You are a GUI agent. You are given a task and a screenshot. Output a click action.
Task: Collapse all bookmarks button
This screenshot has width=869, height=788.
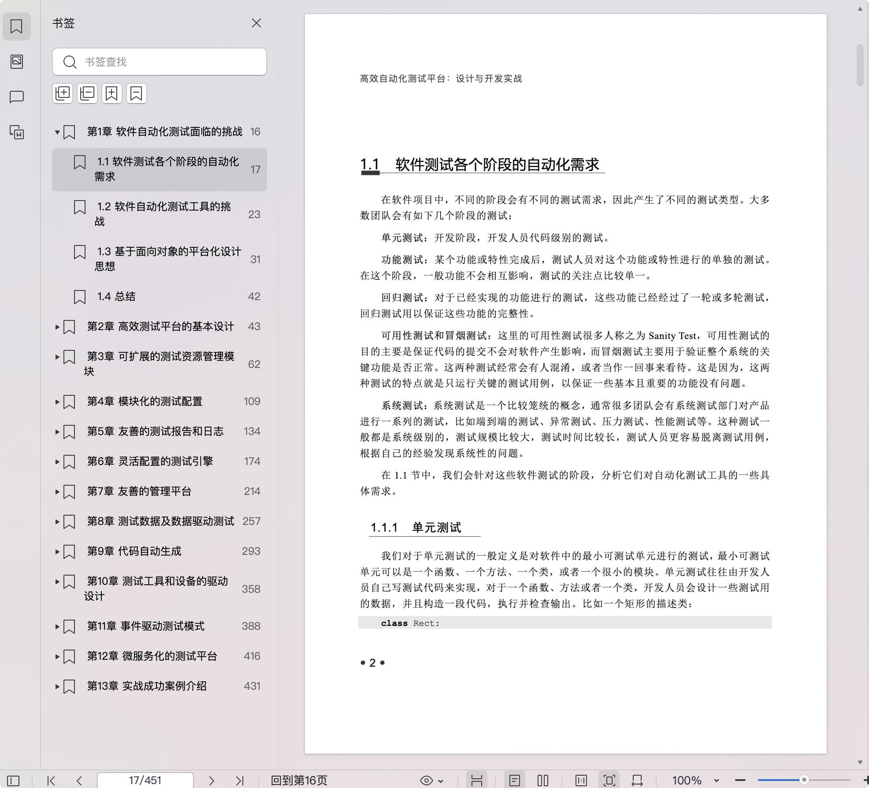[87, 93]
